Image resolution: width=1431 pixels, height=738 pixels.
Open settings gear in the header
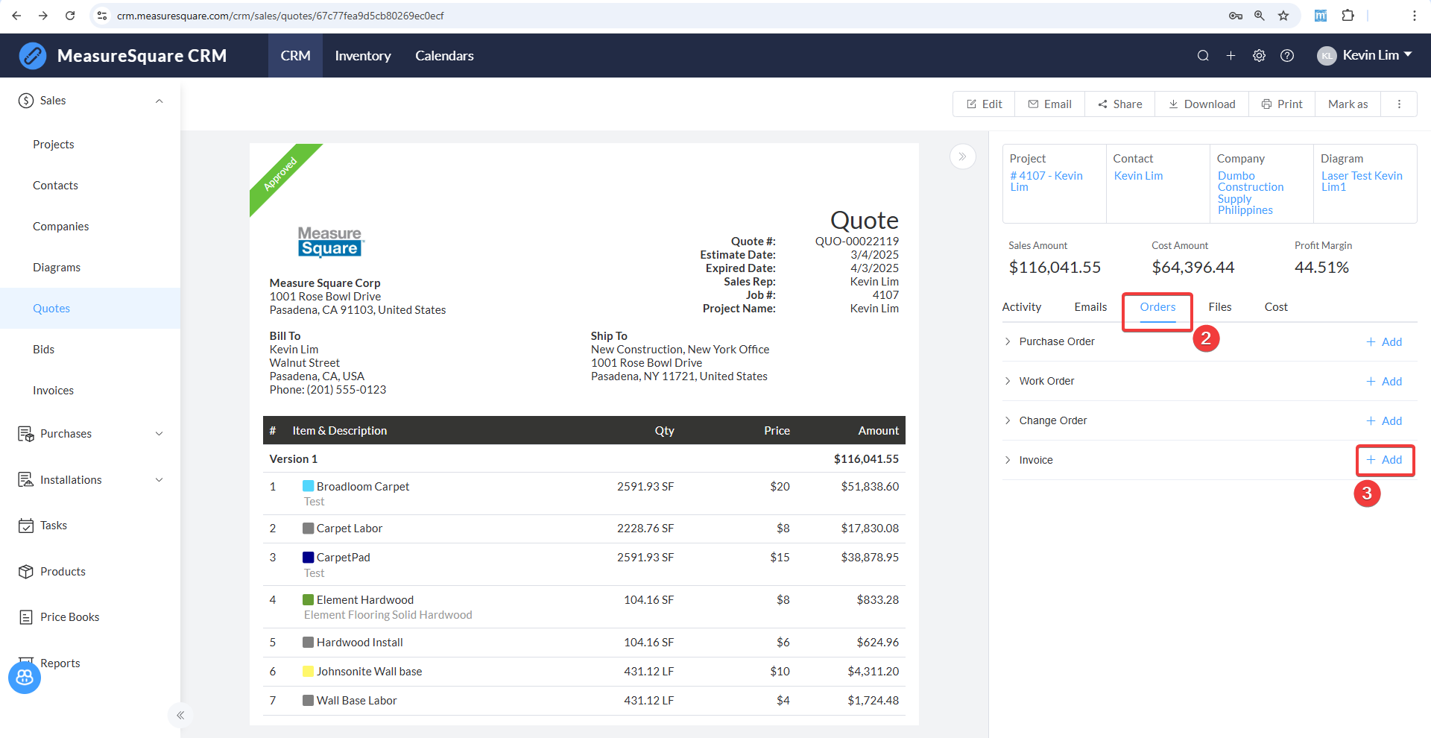point(1259,56)
